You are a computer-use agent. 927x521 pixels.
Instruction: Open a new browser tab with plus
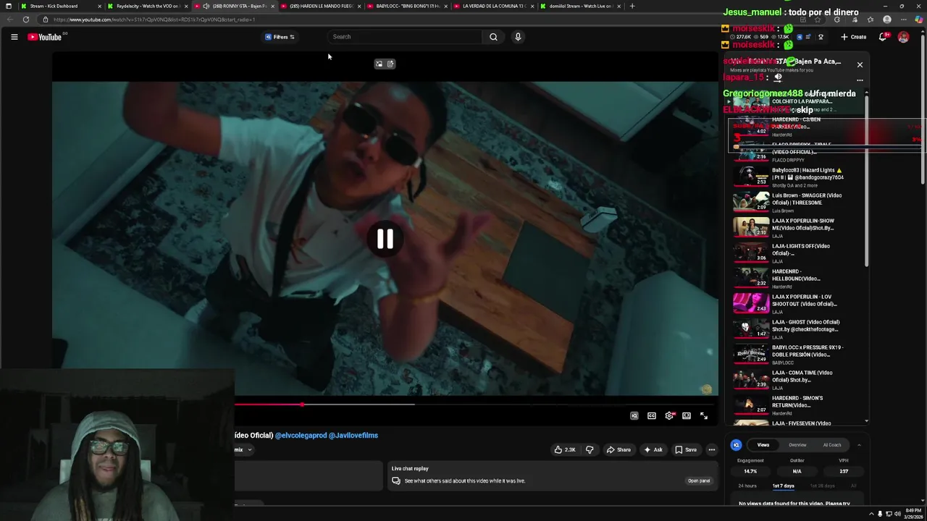632,6
